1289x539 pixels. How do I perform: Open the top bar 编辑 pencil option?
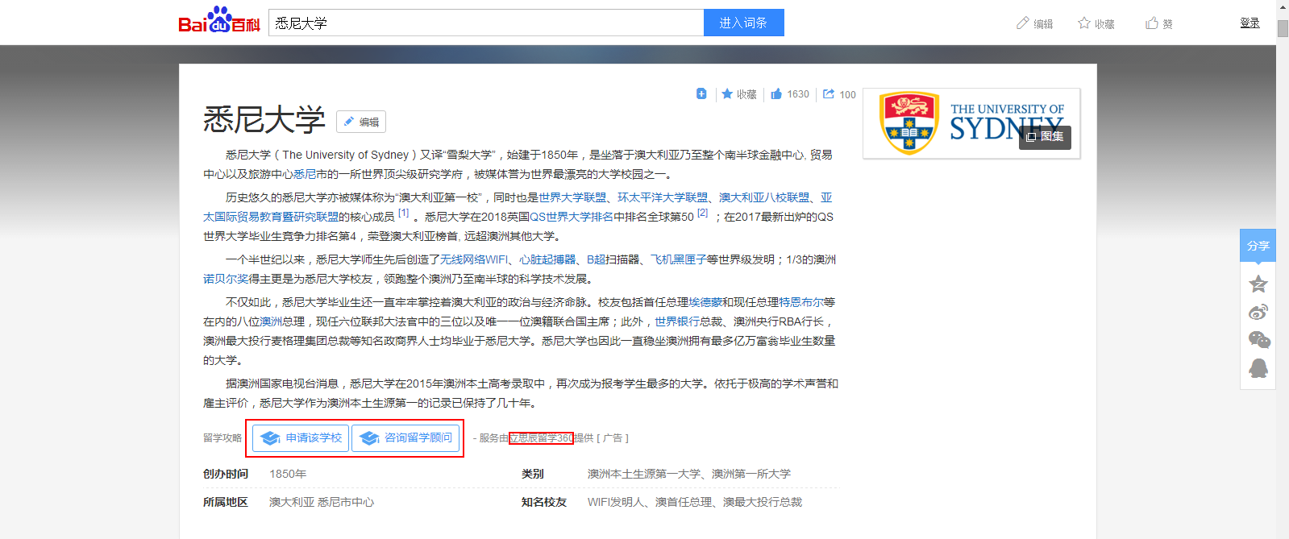(x=1035, y=23)
